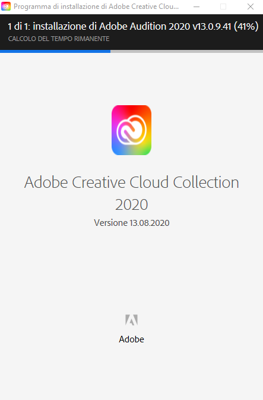Click the dark header banner area
The height and width of the screenshot is (400, 263).
132,32
